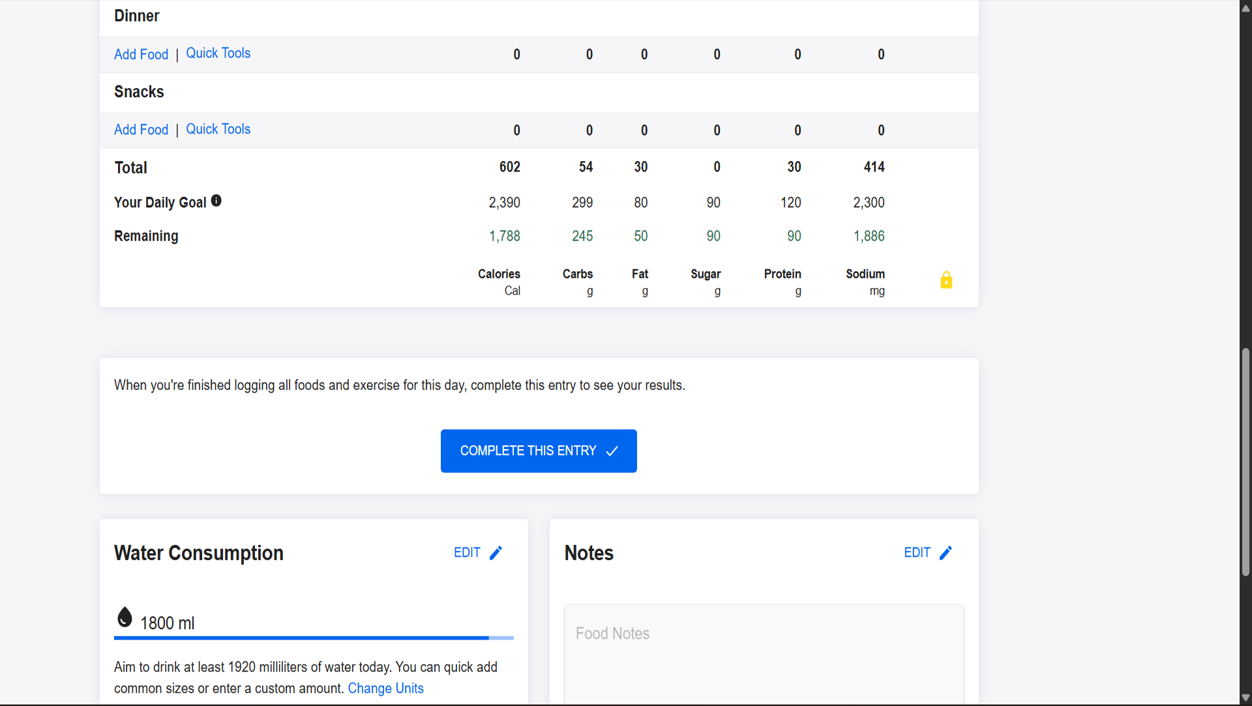Click the Daily Goal info icon
Viewport: 1252px width, 706px height.
[x=216, y=201]
